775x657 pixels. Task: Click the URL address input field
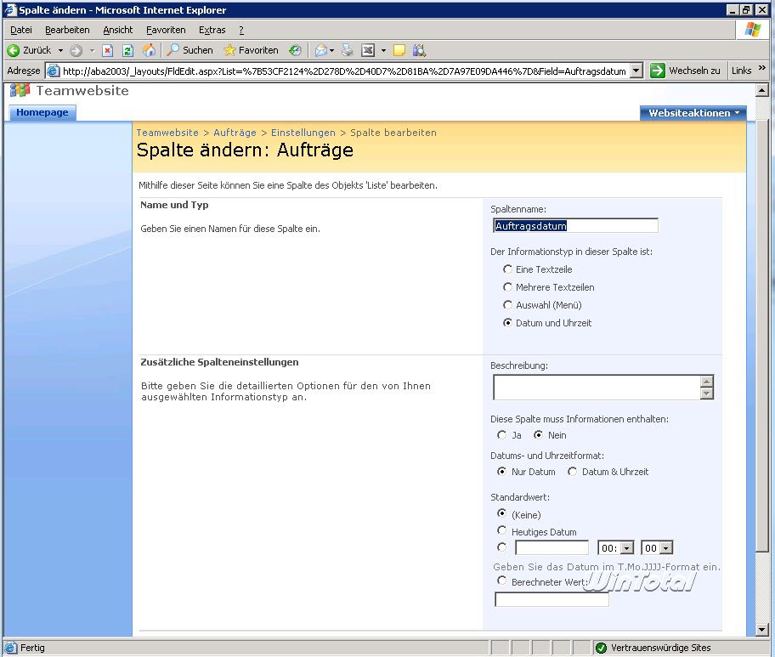(344, 71)
